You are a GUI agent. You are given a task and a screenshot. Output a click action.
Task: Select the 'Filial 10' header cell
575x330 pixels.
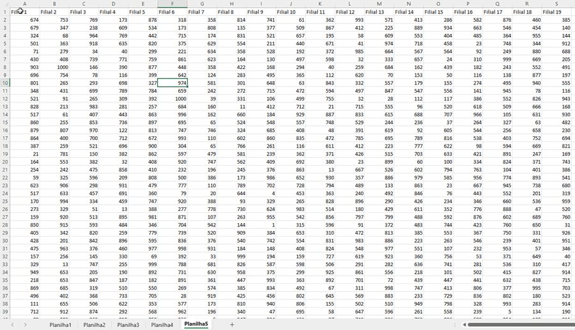click(291, 12)
